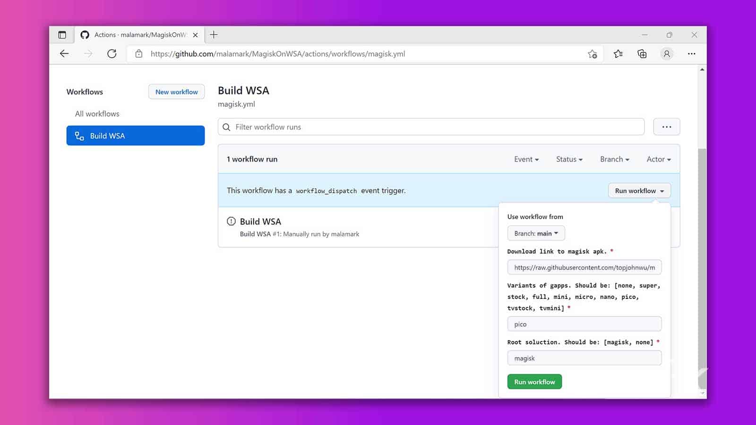Click workflow_dispatch code text
Screen dimensions: 756x425
pos(326,191)
